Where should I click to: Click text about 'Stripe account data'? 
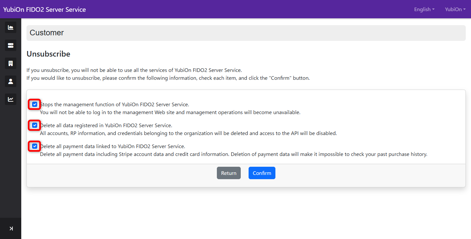(234, 154)
